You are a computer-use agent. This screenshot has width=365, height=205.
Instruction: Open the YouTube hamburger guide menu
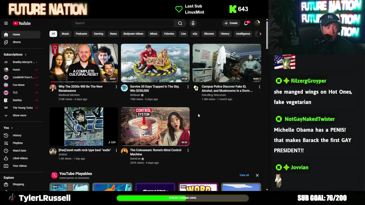click(x=6, y=23)
